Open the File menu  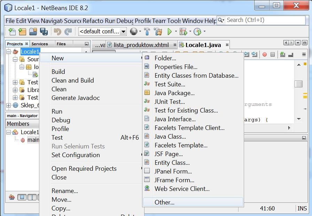coord(10,21)
